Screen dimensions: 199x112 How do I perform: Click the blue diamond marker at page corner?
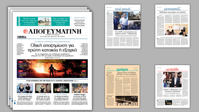15,103
